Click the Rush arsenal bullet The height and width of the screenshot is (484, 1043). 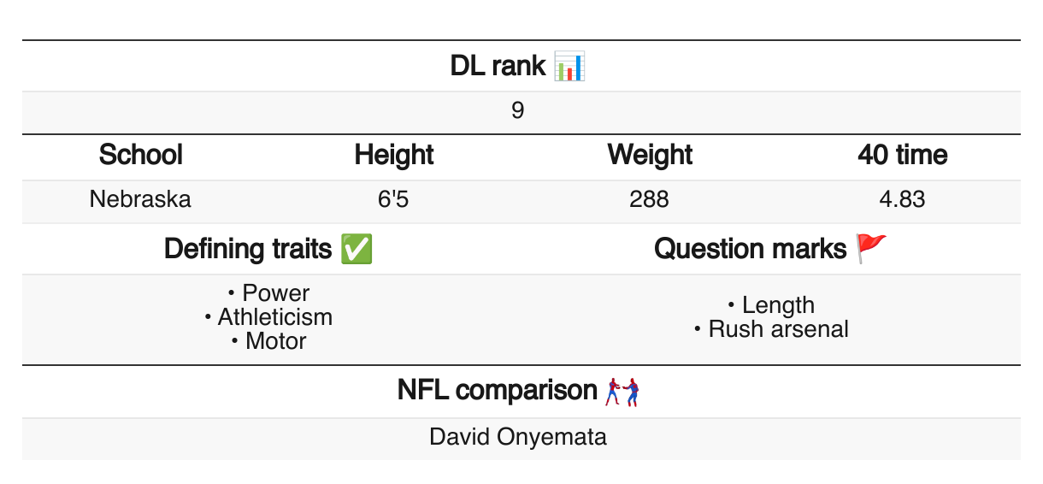[x=771, y=329]
